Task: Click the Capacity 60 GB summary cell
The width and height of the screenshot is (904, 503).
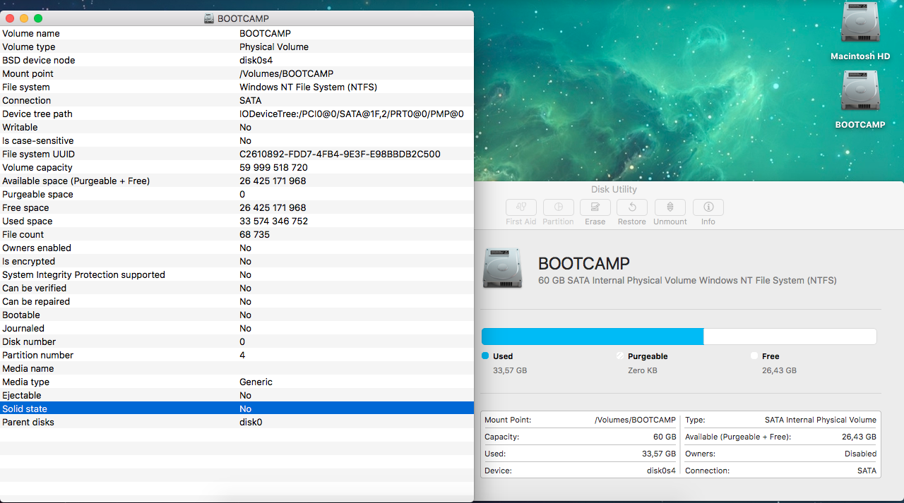Action: (x=580, y=437)
